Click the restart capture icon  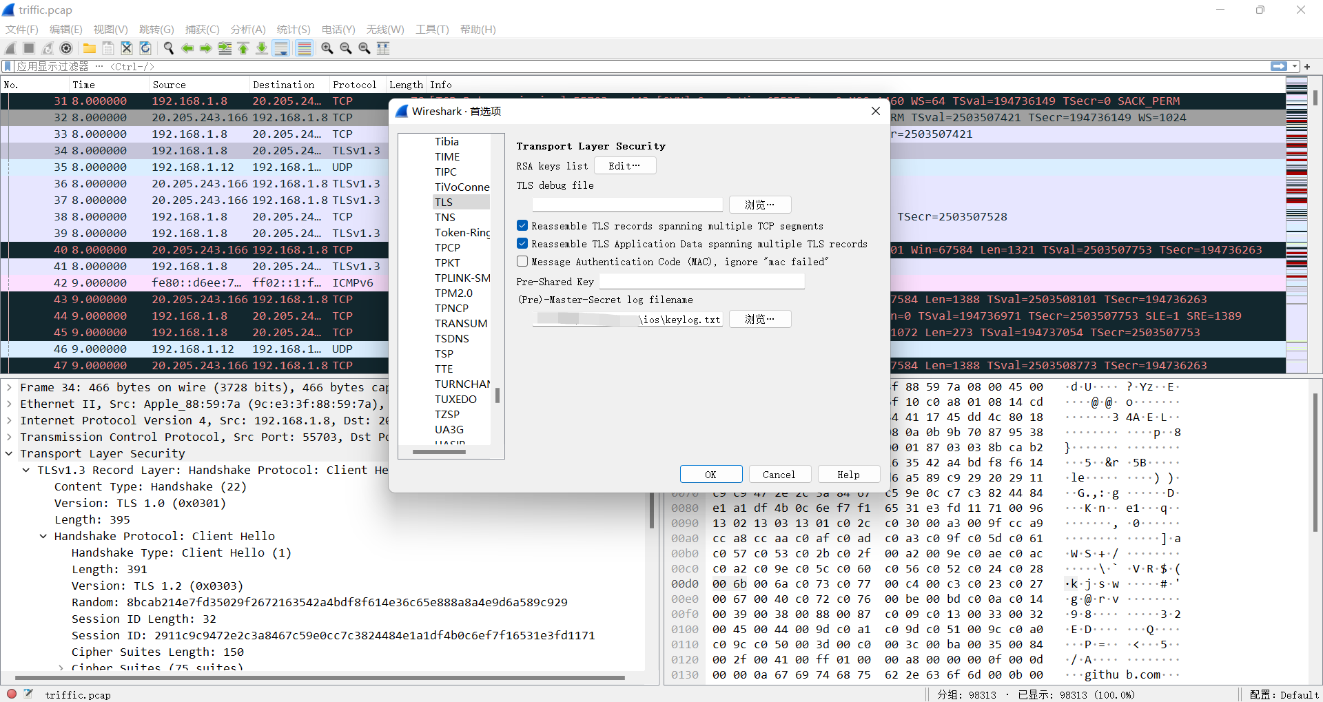(48, 48)
